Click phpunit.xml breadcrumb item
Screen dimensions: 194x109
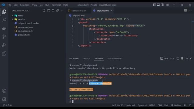77,15
